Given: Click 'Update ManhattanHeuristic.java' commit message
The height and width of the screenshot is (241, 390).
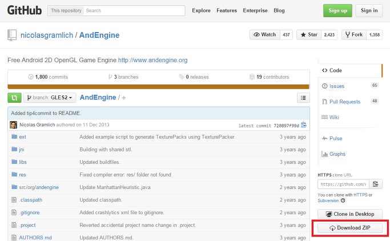Looking at the screenshot, I should 115,187.
